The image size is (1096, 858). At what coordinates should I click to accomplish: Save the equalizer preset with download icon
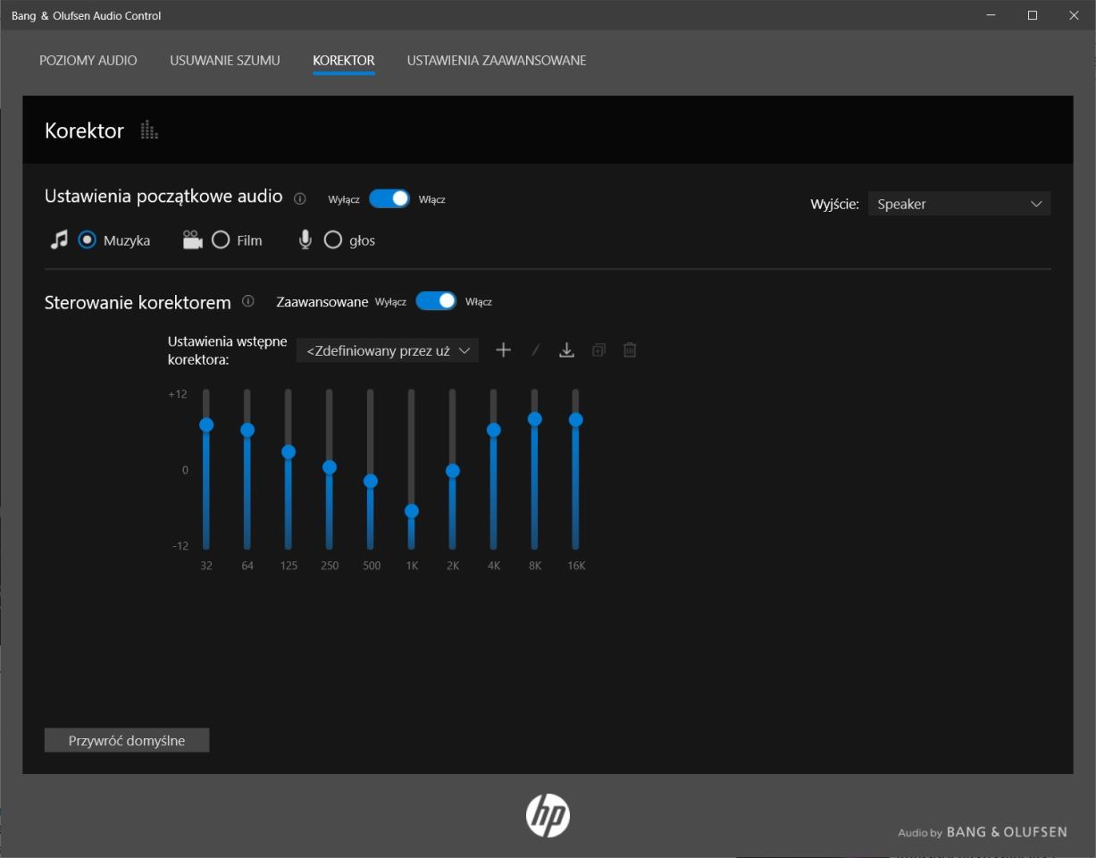pos(566,350)
